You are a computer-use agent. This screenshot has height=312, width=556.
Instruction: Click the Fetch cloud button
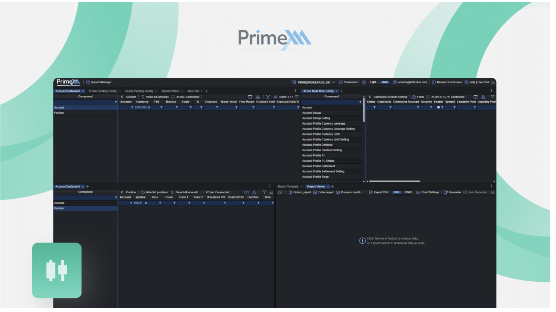click(x=418, y=97)
